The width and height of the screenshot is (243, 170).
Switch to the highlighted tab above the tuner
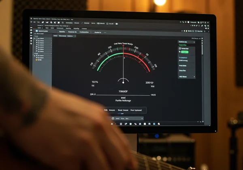pyautogui.click(x=85, y=32)
